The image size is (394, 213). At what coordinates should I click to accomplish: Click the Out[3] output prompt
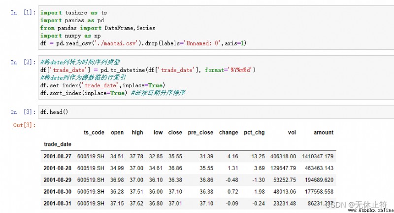tap(24, 125)
